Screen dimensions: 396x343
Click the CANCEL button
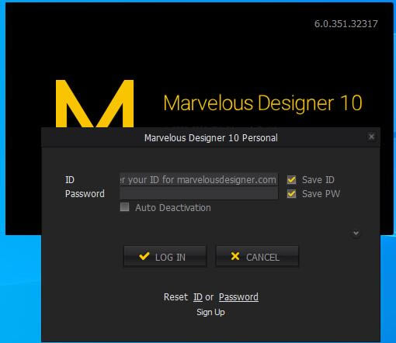(257, 256)
